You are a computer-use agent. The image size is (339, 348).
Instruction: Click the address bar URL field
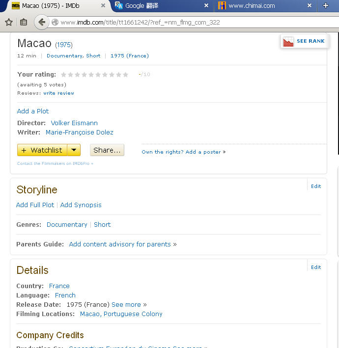pyautogui.click(x=193, y=22)
